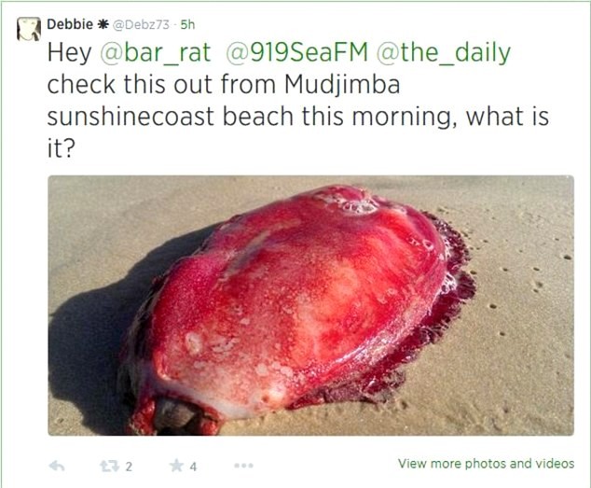Click the favorite count 4
The height and width of the screenshot is (488, 591).
pos(193,467)
